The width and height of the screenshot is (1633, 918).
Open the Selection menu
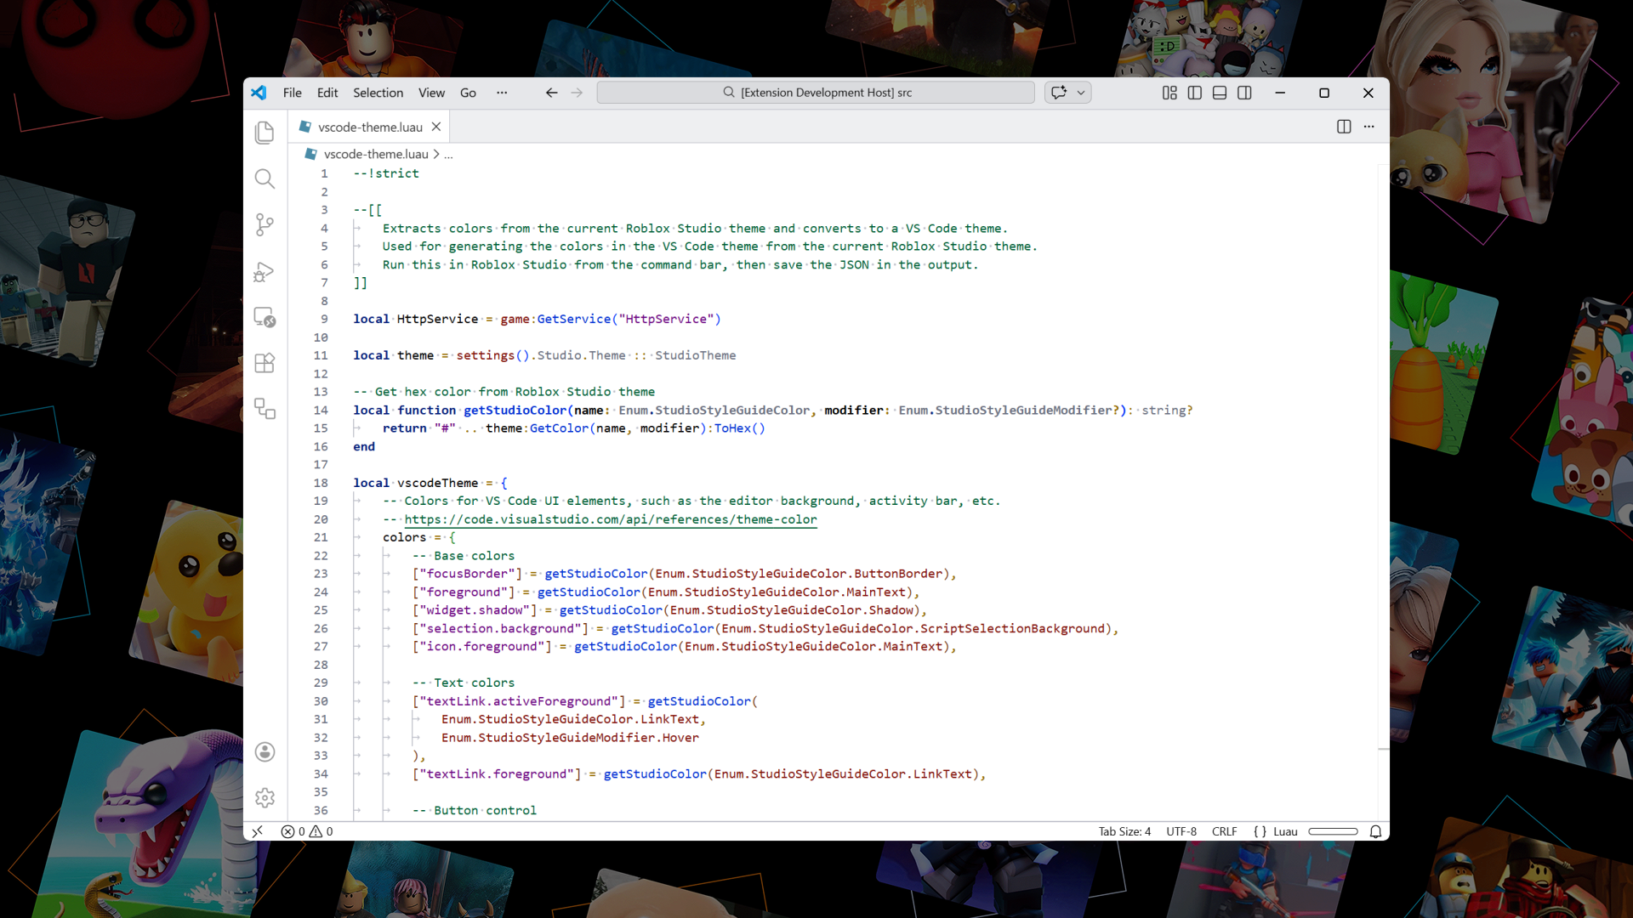point(378,93)
